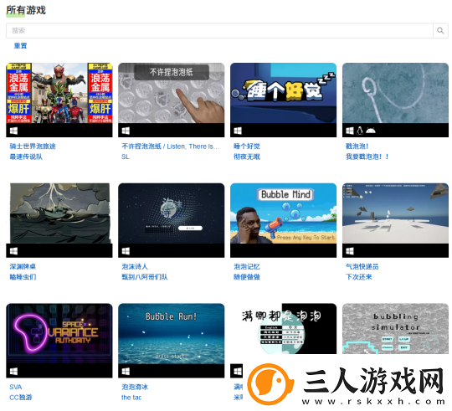Viewport: 452px width, 411px height.
Task: Click the Windows icon under 深渊牌桌
Action: click(x=13, y=251)
